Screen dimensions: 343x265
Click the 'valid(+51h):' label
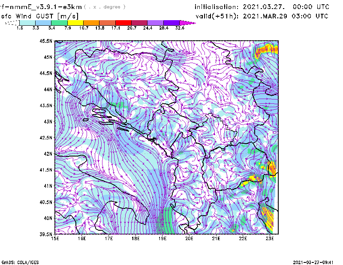pos(217,16)
